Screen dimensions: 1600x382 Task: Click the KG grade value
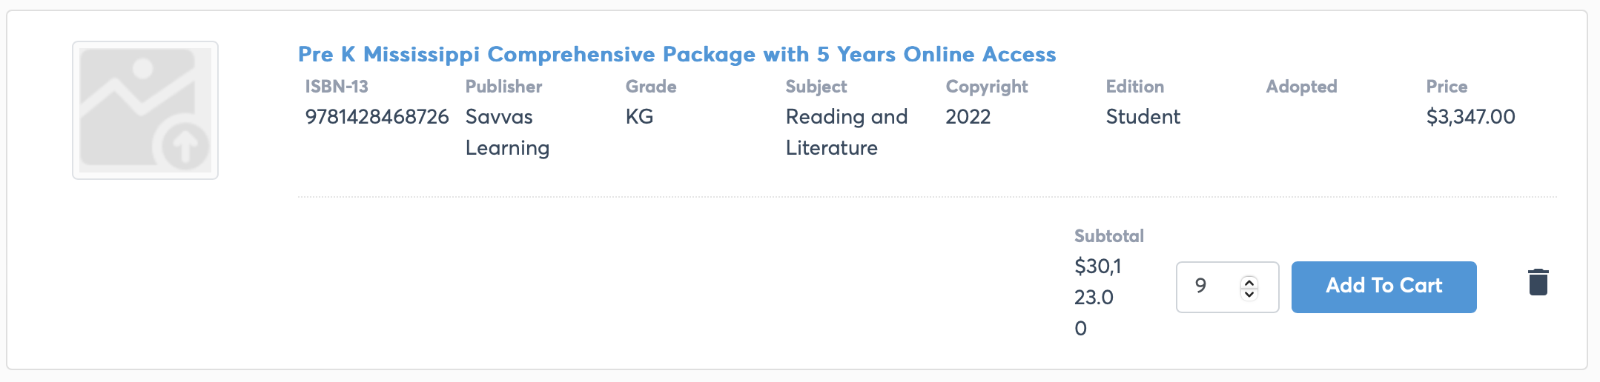click(x=639, y=117)
